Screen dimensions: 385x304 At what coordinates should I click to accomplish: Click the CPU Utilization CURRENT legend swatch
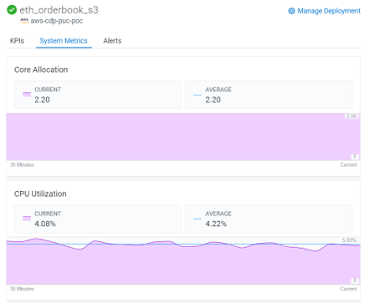click(27, 219)
